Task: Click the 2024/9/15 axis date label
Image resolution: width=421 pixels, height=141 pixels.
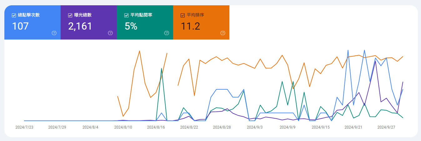Action: click(x=321, y=127)
